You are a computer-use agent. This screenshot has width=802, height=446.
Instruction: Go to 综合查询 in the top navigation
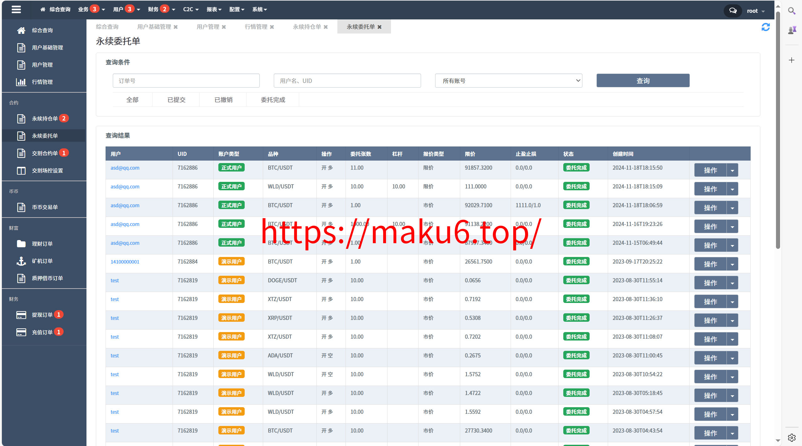[55, 9]
